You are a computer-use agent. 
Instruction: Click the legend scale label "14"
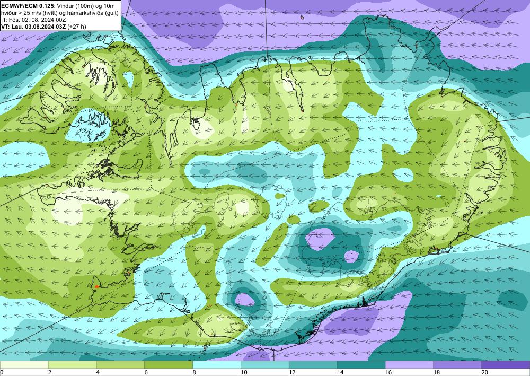[340, 373]
